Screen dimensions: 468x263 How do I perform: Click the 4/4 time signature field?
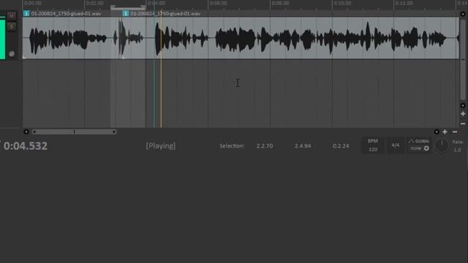click(x=396, y=145)
